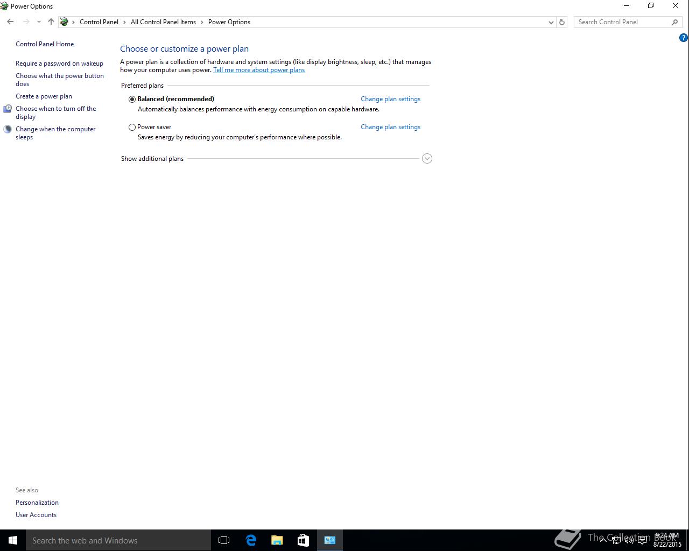The height and width of the screenshot is (551, 689).
Task: Select Control Panel in the breadcrumb
Action: 99,22
